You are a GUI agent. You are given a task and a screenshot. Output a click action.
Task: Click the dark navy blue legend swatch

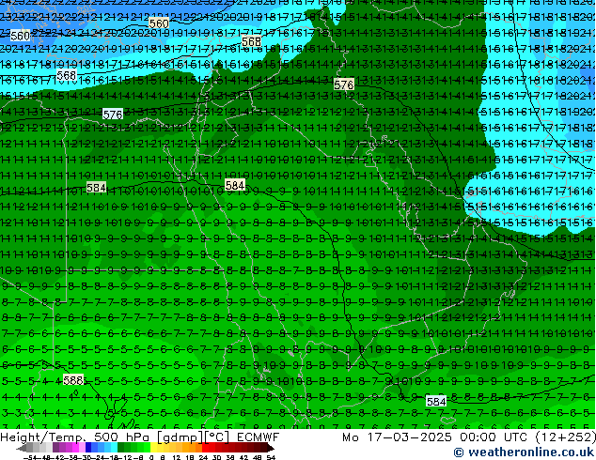click(88, 449)
